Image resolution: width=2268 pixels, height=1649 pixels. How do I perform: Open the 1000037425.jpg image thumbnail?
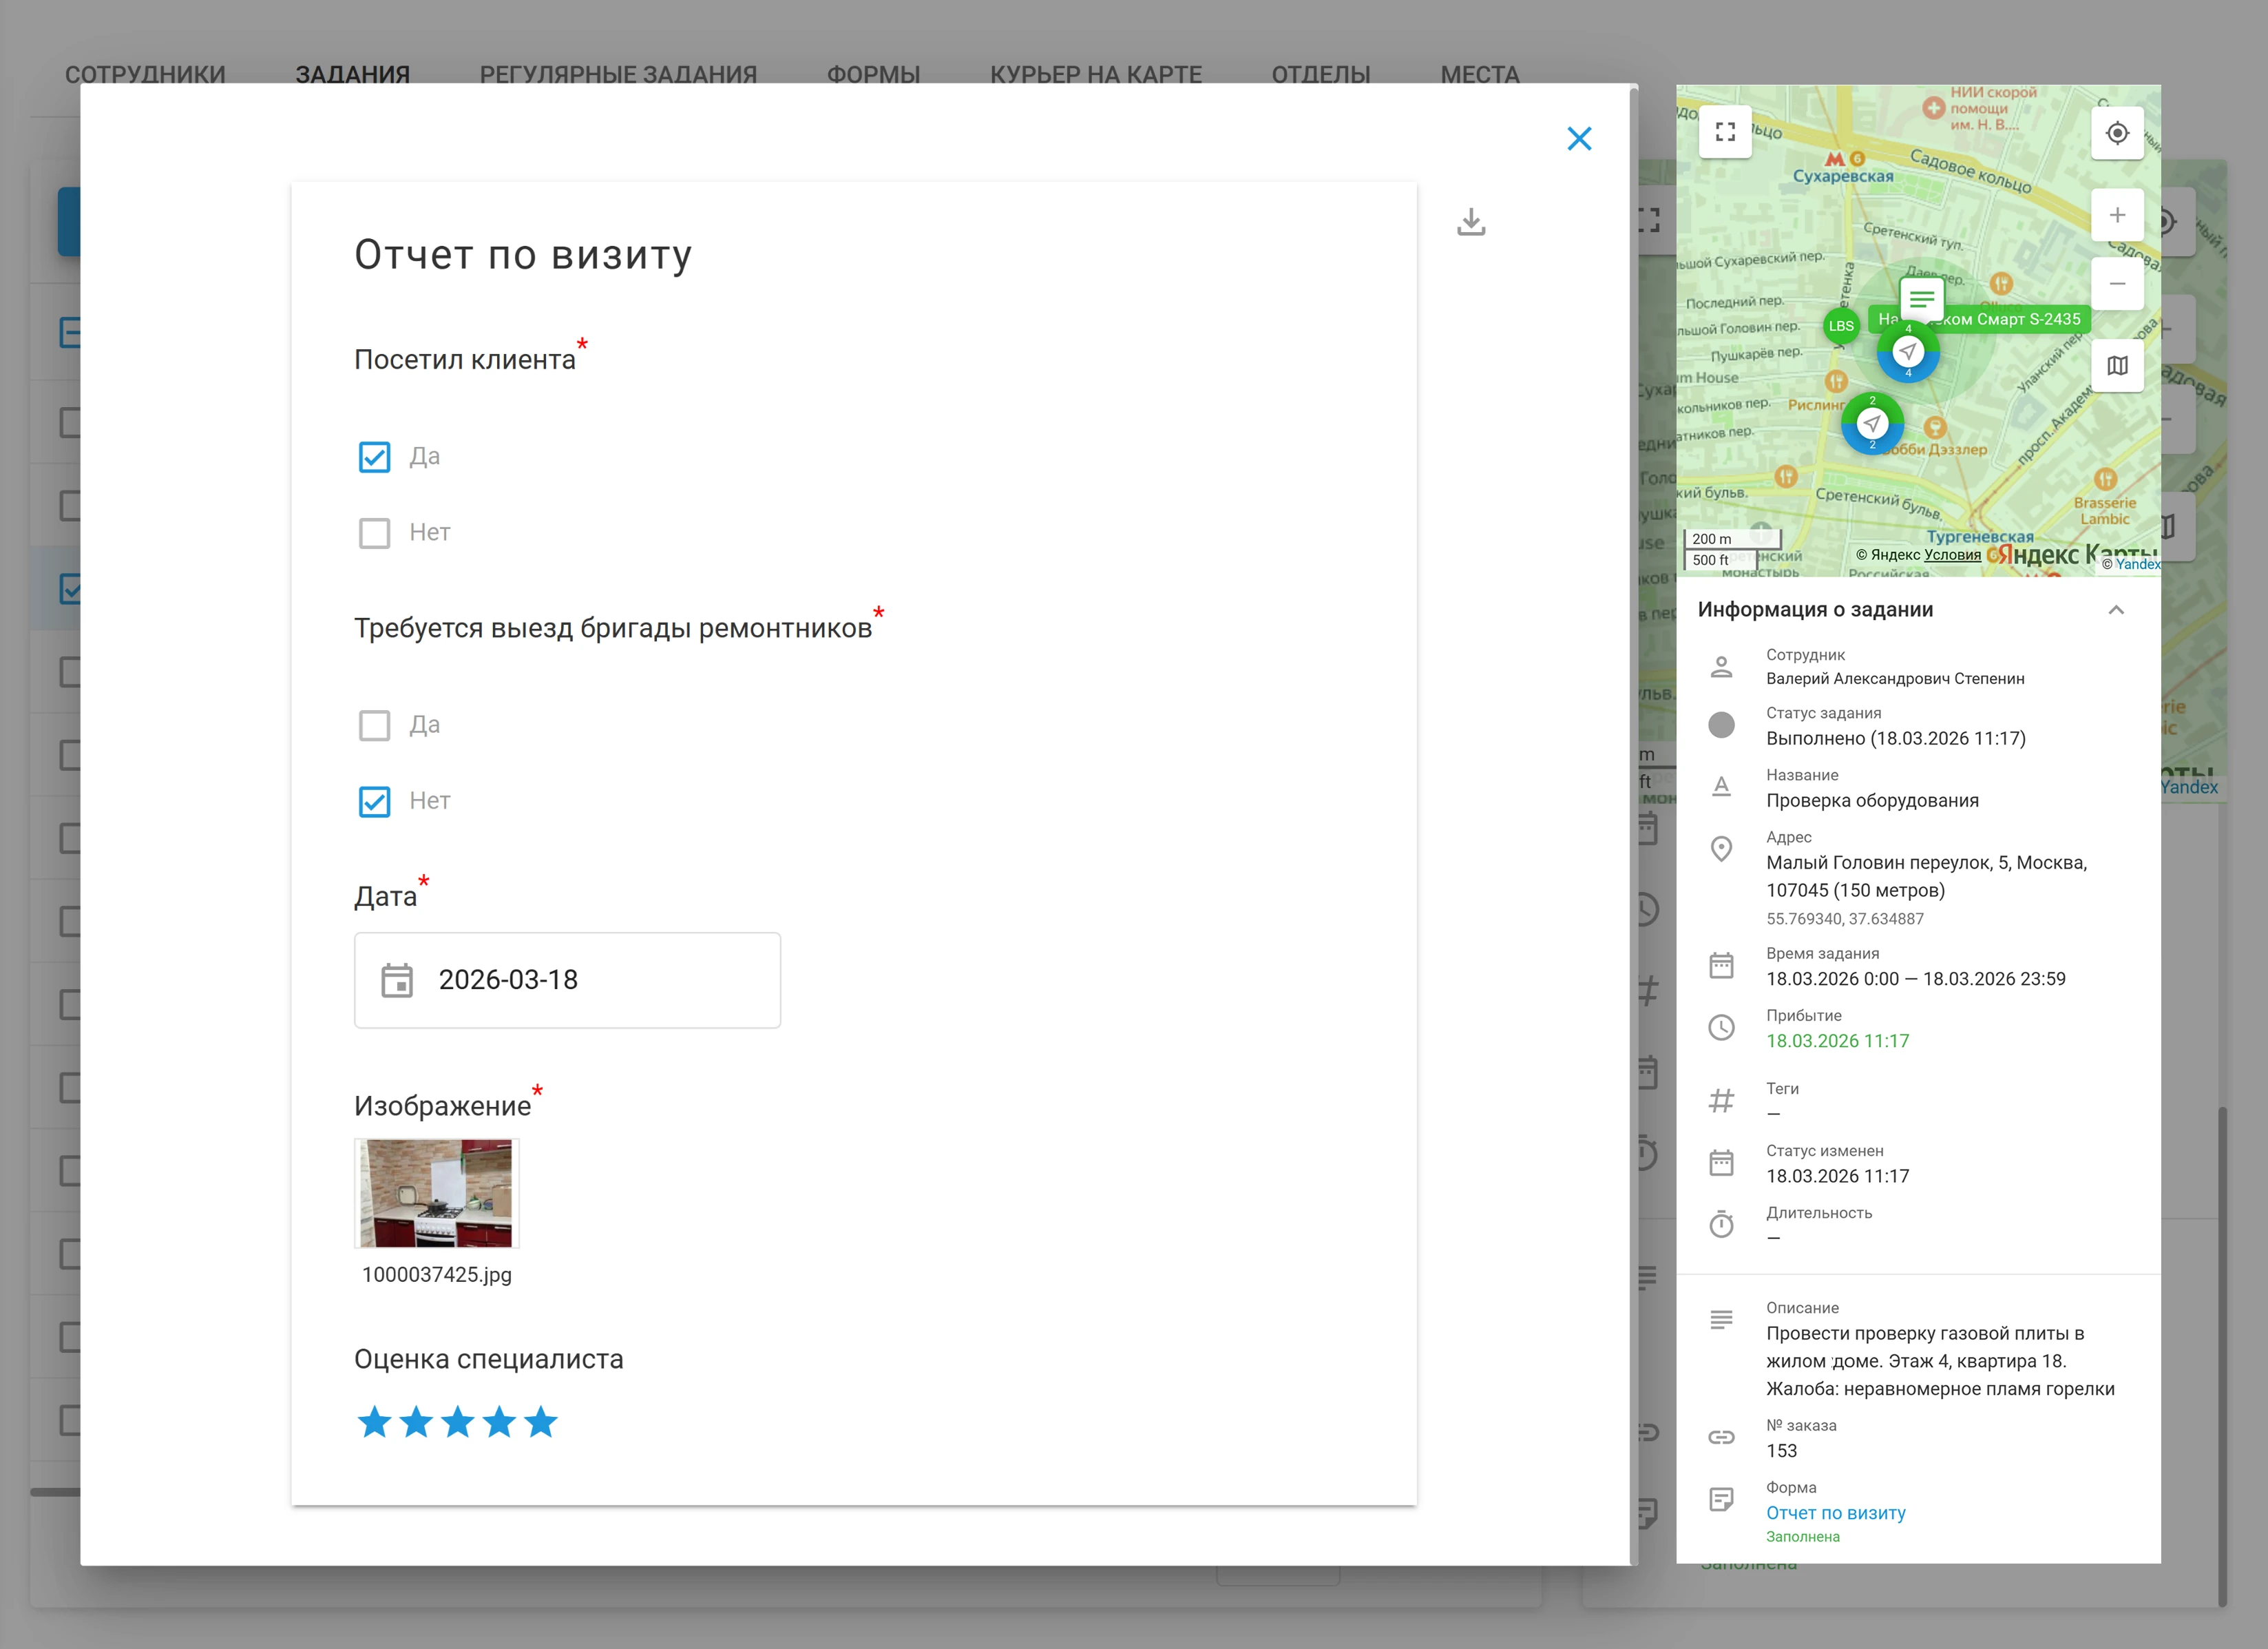437,1193
